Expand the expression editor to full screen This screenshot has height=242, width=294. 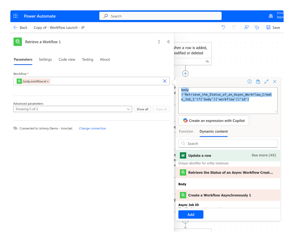click(x=266, y=81)
